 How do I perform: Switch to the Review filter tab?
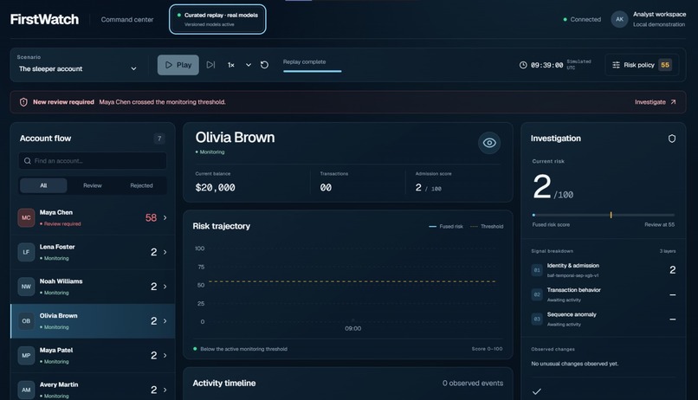pyautogui.click(x=93, y=185)
